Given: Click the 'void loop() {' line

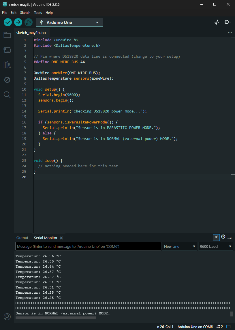Looking at the screenshot, I should 48,160.
